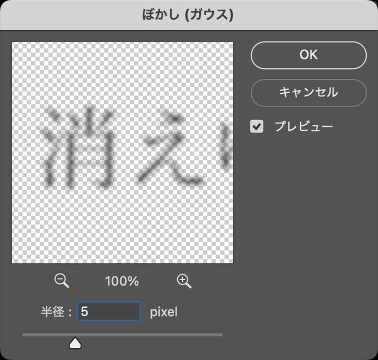Click the zoom in magnifier icon
Screen dimensions: 378x360
point(184,280)
